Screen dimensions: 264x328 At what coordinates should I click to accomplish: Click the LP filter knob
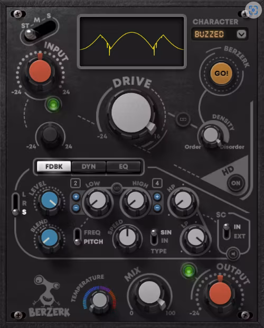click(x=196, y=238)
